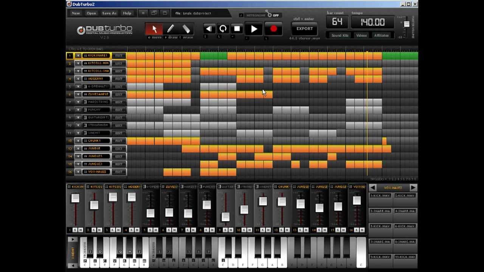The width and height of the screenshot is (484, 272).
Task: Show previous sound kit with left arrow
Action: (x=373, y=188)
